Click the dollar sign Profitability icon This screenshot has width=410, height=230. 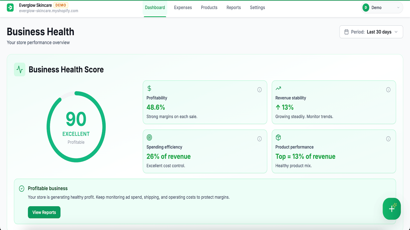click(x=149, y=88)
